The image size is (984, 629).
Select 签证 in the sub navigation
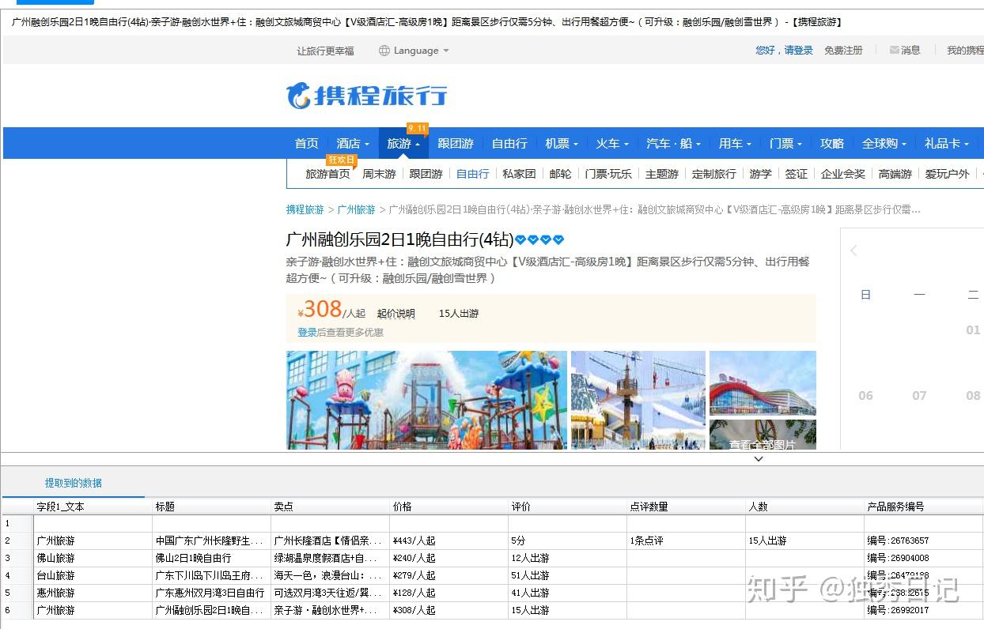tap(797, 174)
